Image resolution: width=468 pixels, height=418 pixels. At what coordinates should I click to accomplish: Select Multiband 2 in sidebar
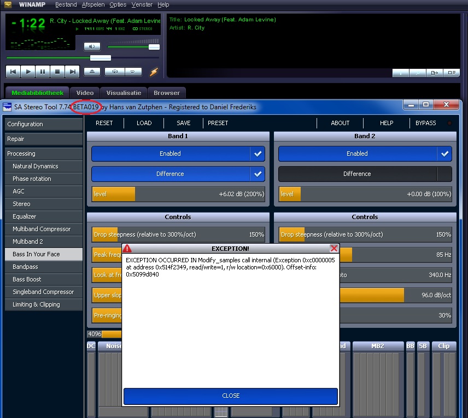tap(44, 242)
